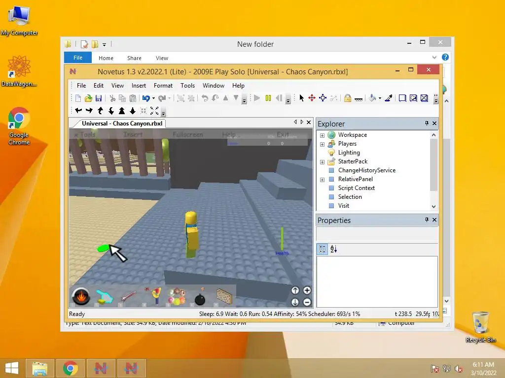This screenshot has height=378, width=505.
Task: Open the Format menu
Action: click(x=163, y=86)
